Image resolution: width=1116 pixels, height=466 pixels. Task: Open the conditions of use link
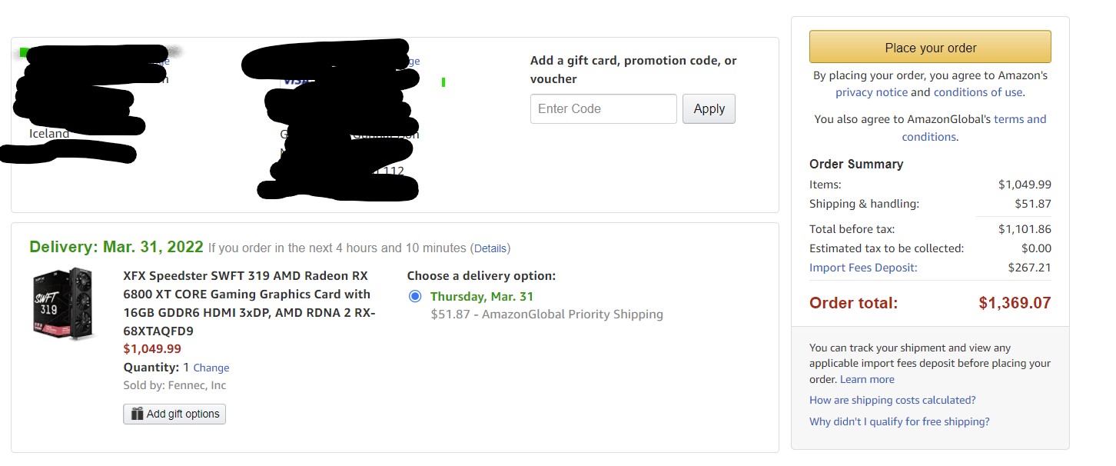coord(978,92)
